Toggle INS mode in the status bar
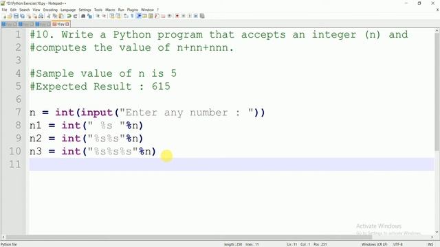 click(x=430, y=244)
